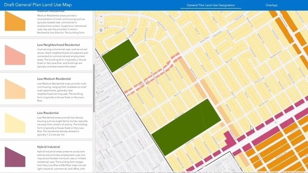This screenshot has width=308, height=173.
Task: Click the orange Medium Residential swatch
Action: coord(15,22)
